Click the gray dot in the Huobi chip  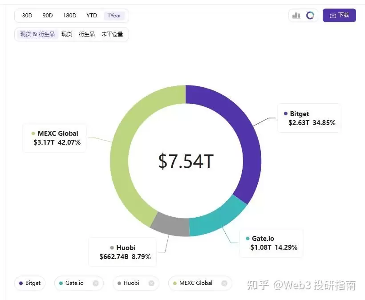118,283
